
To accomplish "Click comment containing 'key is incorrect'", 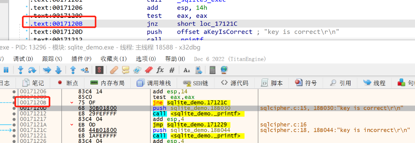I will point(334,130).
